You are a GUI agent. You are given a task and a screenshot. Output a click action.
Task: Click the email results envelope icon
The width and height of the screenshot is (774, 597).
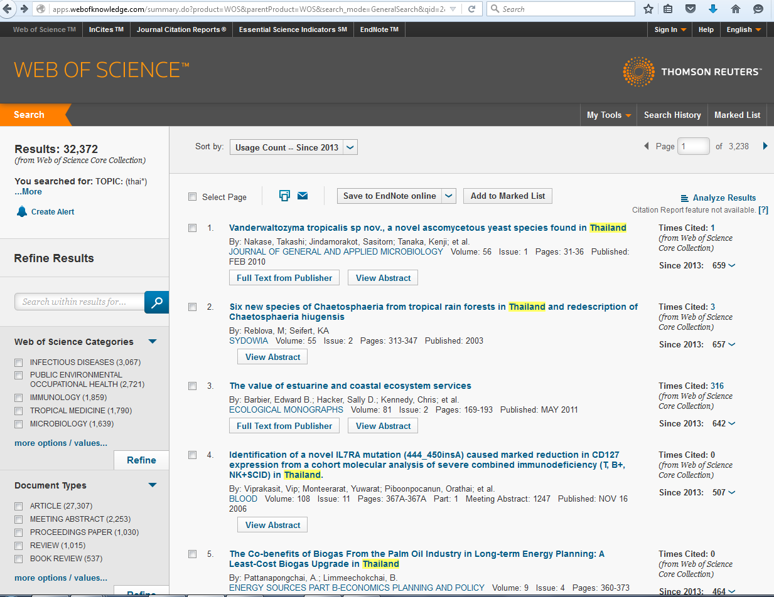coord(303,196)
